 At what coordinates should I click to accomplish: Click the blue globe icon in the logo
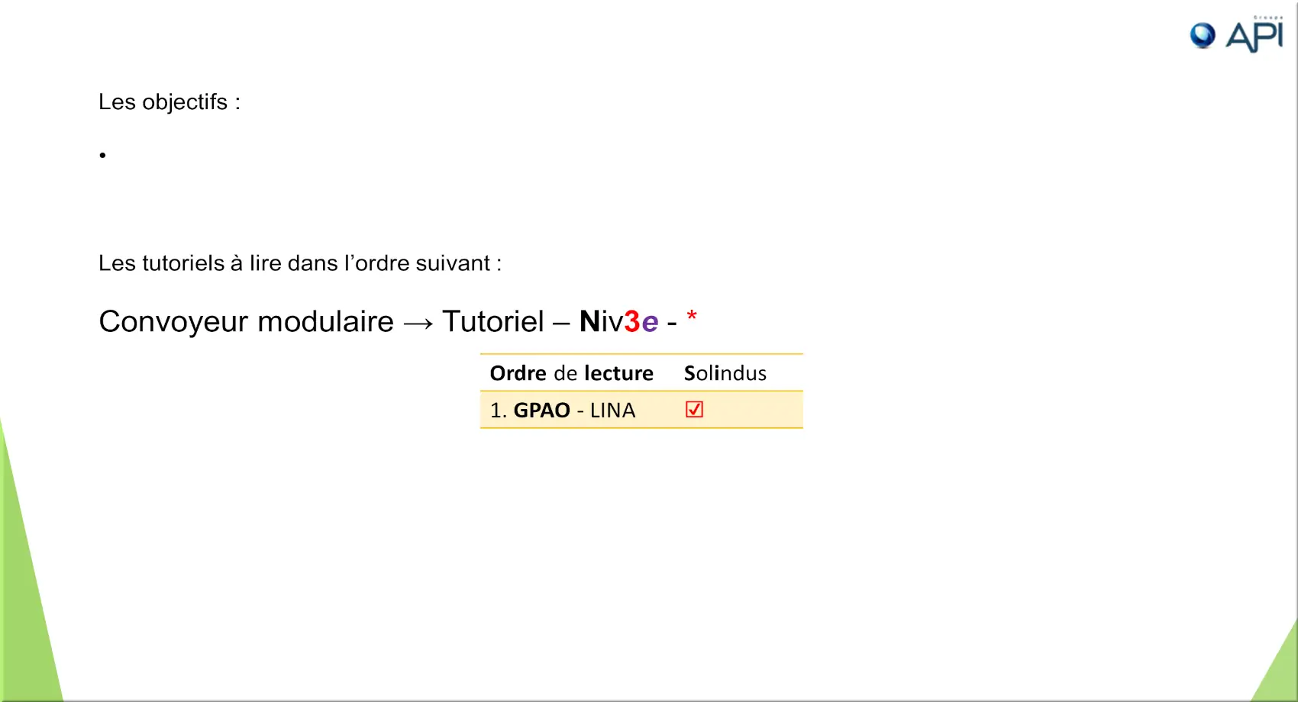click(1203, 35)
